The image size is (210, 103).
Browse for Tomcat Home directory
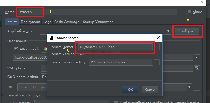tap(157, 47)
